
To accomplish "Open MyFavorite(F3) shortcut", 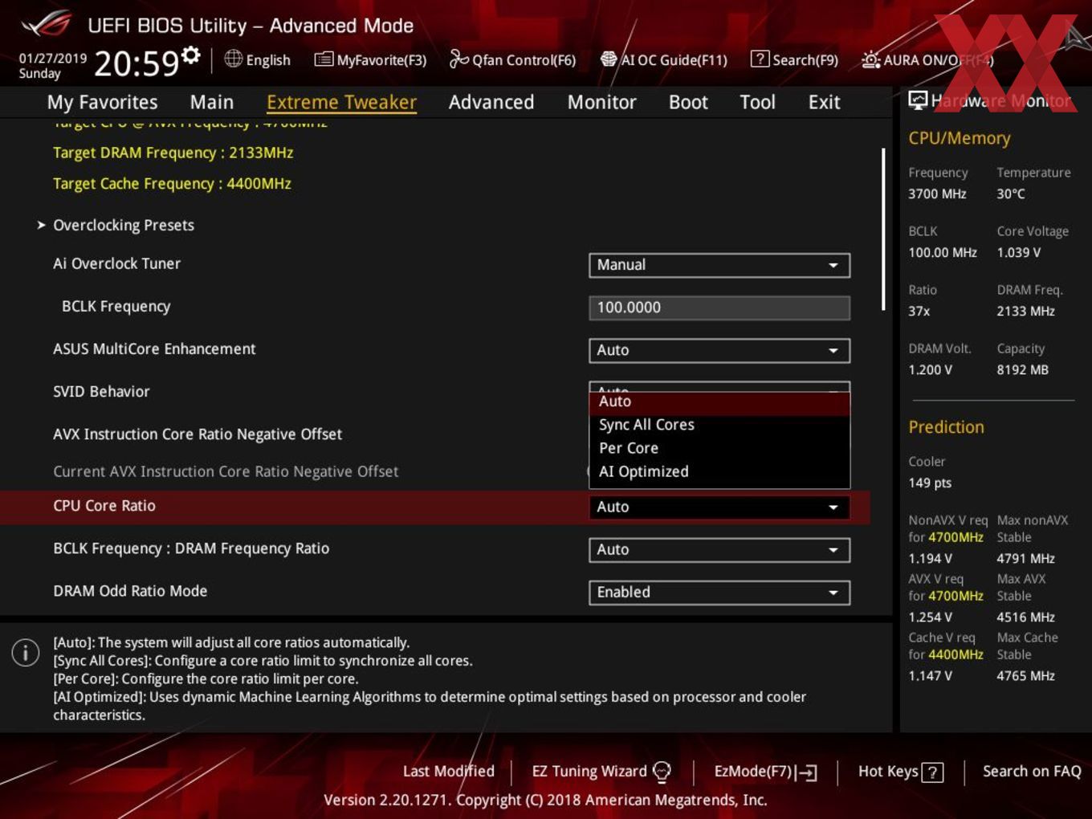I will tap(370, 59).
